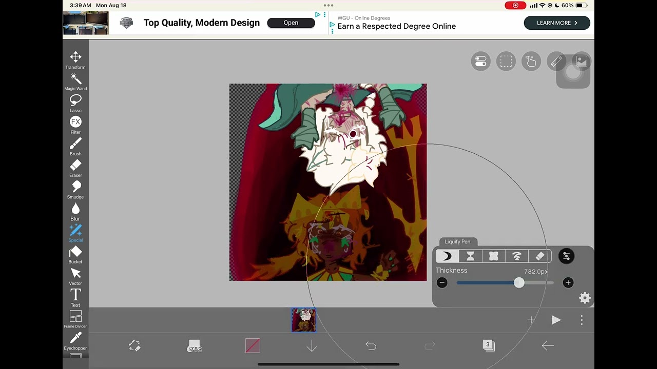Select the Smudge tool
This screenshot has width=657, height=369.
[x=75, y=190]
